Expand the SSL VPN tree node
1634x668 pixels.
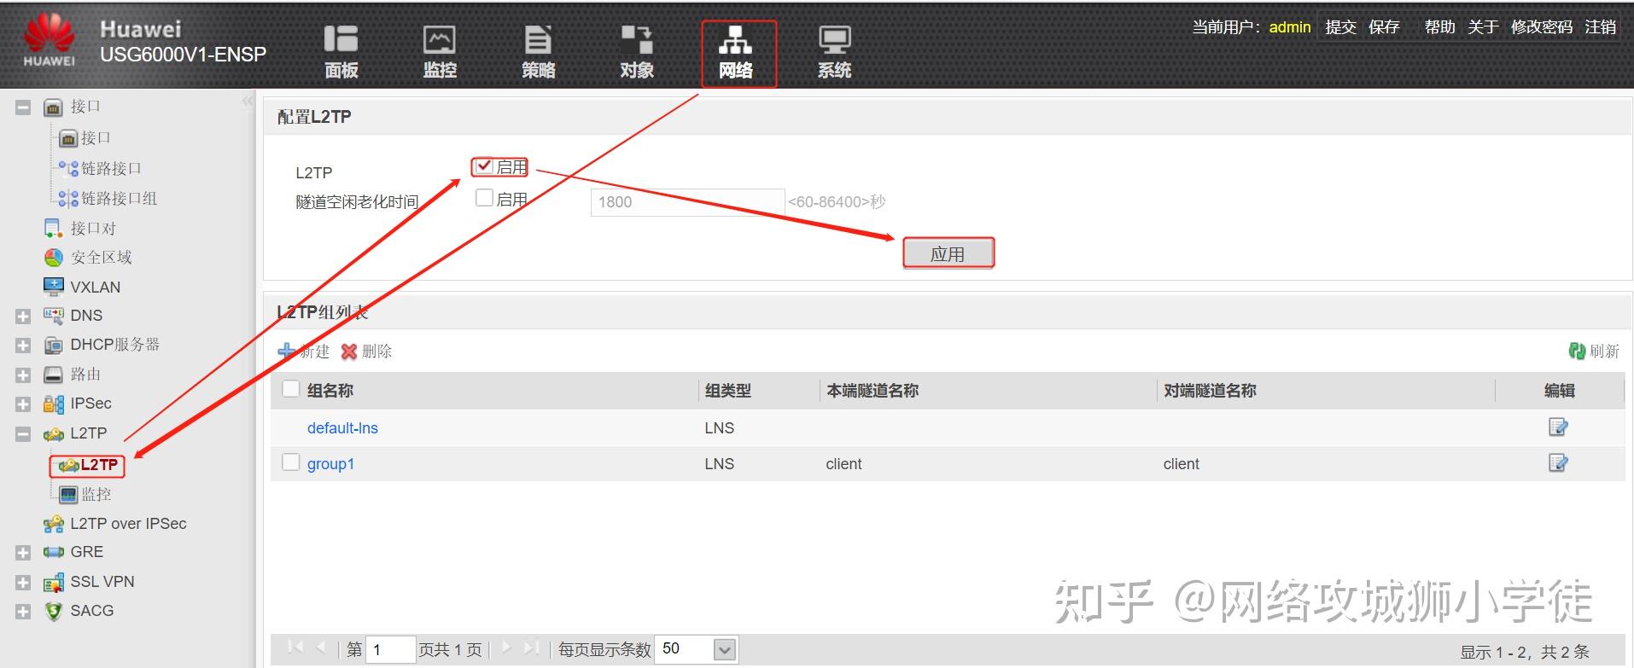click(23, 583)
